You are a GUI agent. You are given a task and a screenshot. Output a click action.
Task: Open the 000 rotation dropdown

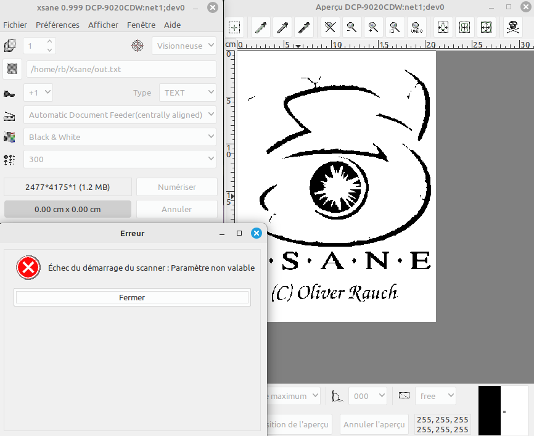pyautogui.click(x=368, y=396)
